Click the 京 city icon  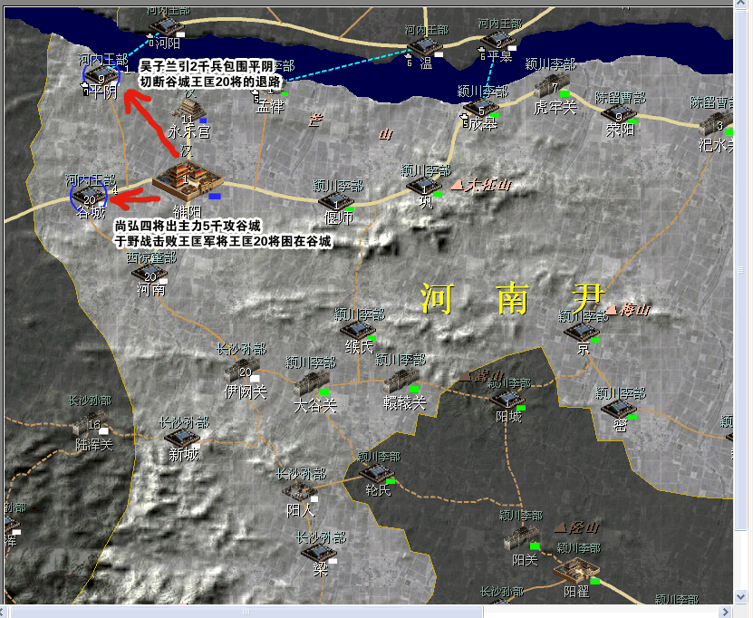point(581,333)
